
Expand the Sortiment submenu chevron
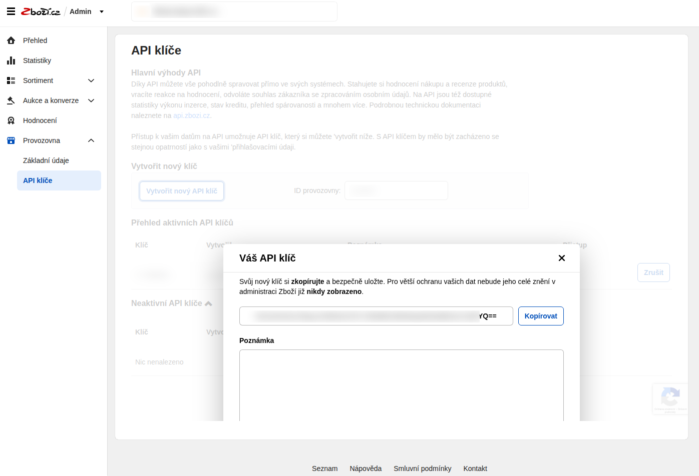point(91,80)
